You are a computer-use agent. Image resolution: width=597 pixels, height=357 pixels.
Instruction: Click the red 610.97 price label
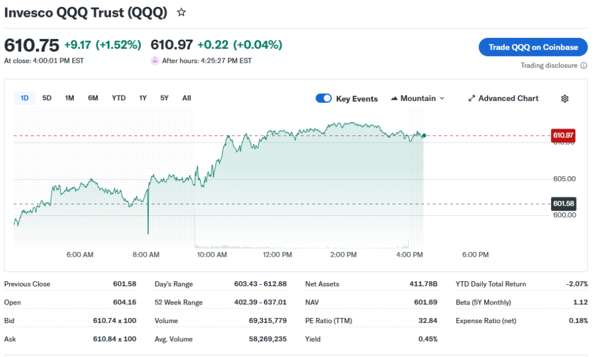pos(563,135)
